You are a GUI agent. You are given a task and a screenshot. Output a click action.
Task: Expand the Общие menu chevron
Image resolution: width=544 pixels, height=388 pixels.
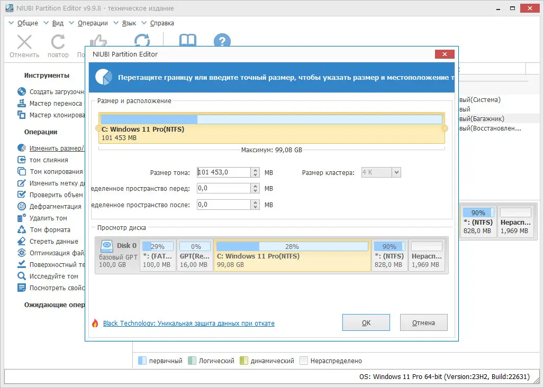coord(11,23)
